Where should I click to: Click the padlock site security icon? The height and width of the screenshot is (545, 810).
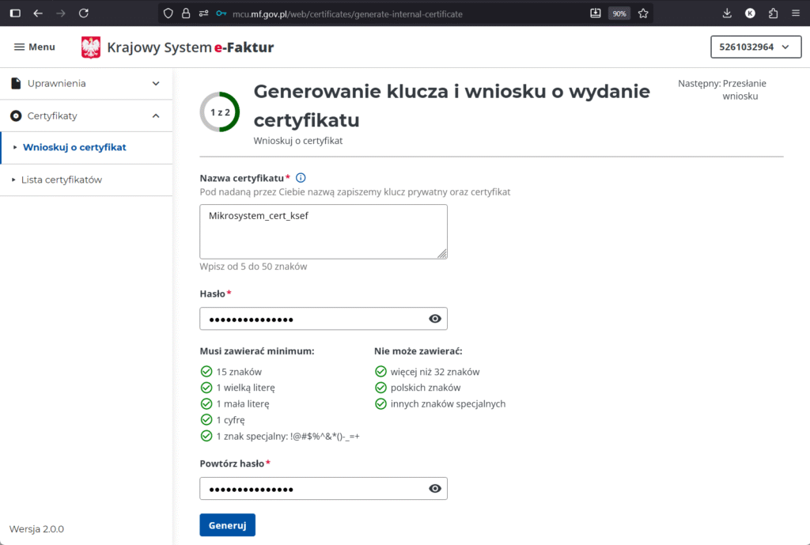(186, 13)
